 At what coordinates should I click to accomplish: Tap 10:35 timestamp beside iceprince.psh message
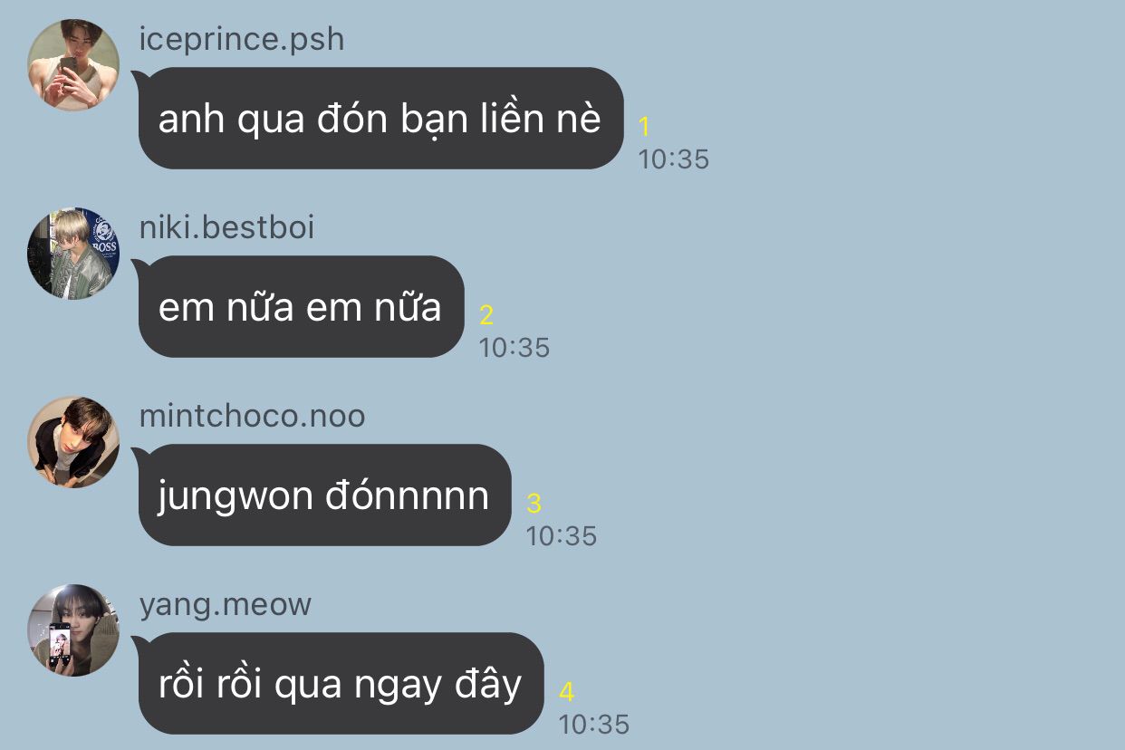click(x=673, y=159)
